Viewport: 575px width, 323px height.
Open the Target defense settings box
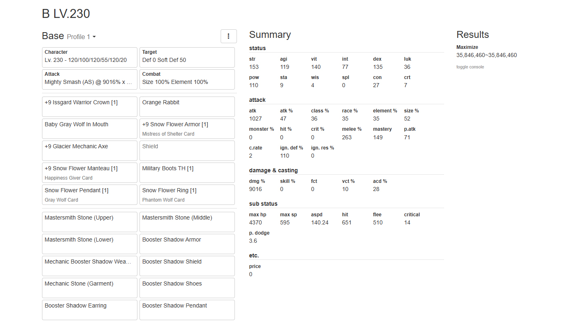click(x=187, y=57)
